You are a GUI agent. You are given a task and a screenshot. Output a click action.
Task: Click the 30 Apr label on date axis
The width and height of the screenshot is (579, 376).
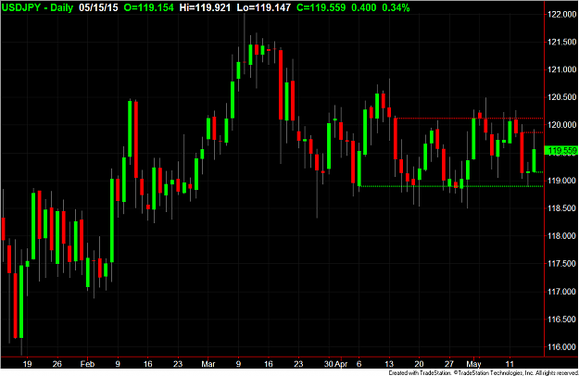(x=335, y=364)
